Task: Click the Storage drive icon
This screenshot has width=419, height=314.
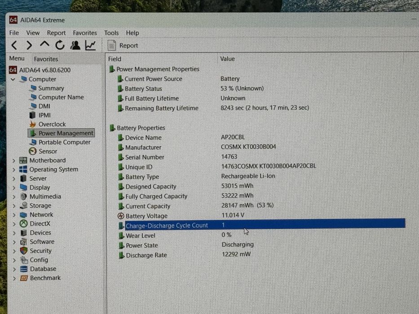Action: [24, 205]
